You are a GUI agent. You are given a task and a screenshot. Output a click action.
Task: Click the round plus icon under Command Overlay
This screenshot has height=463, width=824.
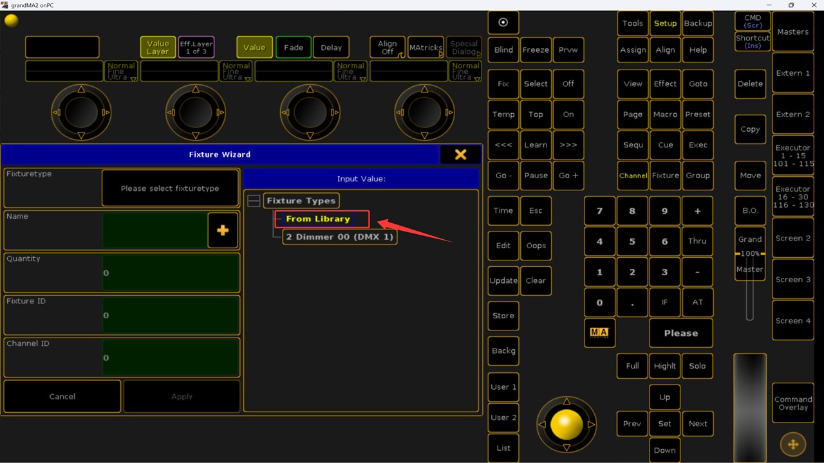pos(792,444)
